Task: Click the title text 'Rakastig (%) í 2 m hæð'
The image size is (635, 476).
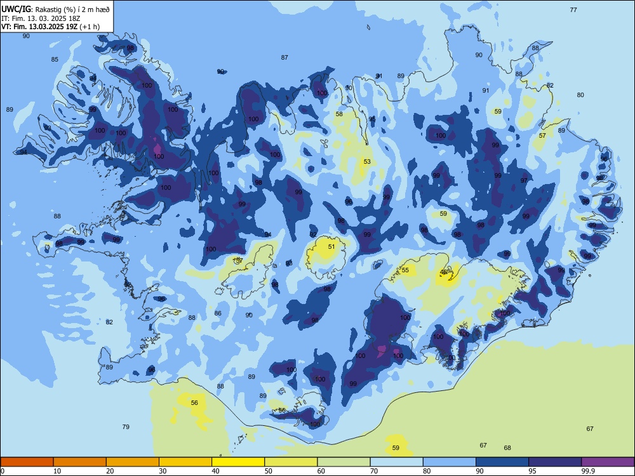Action: (72, 10)
